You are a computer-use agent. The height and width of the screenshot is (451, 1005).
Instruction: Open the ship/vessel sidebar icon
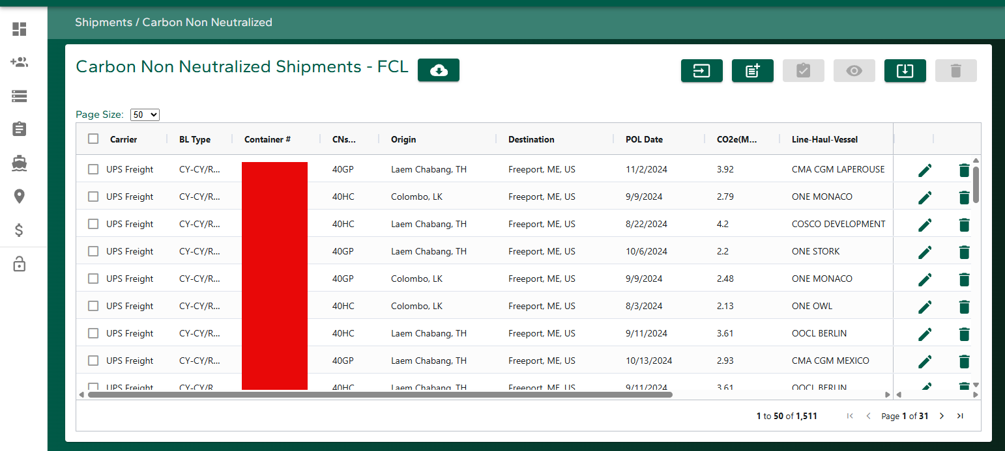20,163
